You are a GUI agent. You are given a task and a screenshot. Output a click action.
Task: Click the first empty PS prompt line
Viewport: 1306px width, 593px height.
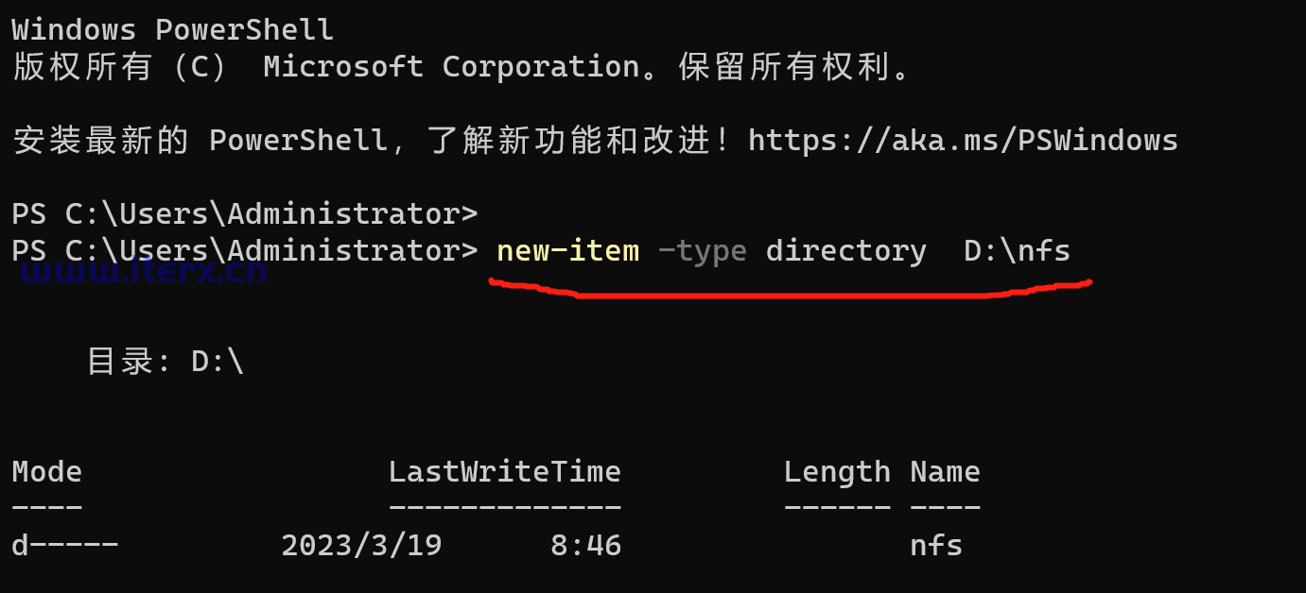(x=244, y=214)
